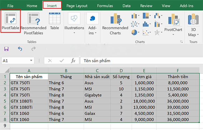Select column F header
This screenshot has height=130, width=203.
tap(178, 71)
